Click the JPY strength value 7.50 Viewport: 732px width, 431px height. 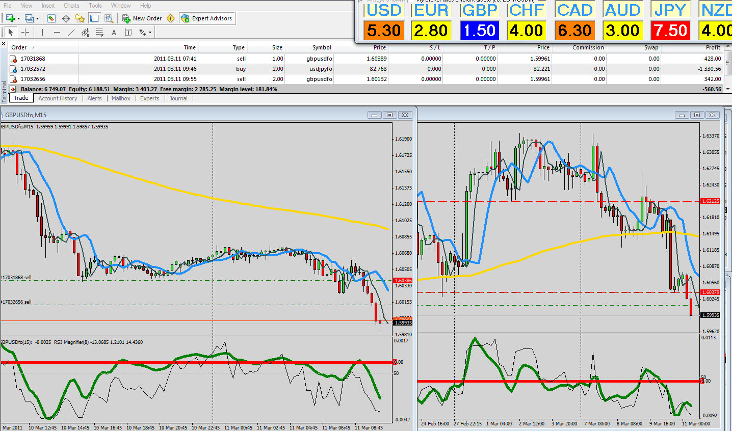pos(671,30)
